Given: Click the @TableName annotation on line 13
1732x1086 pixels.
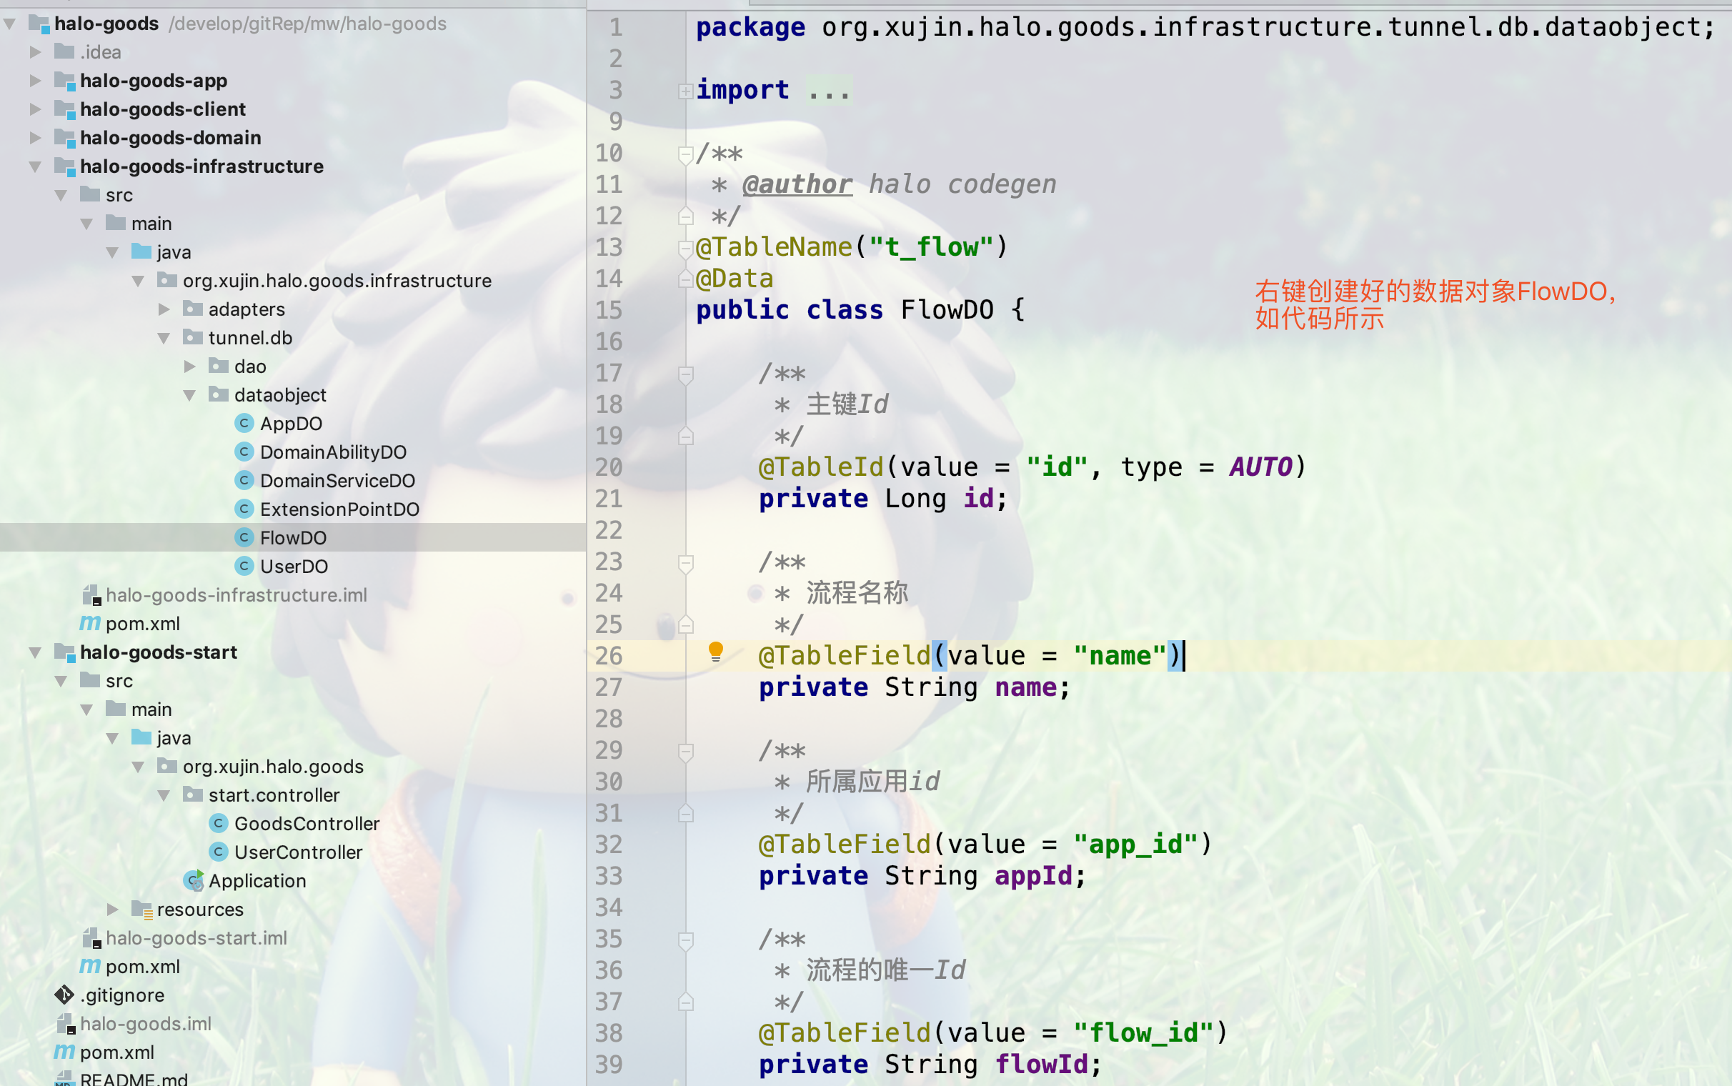Looking at the screenshot, I should pyautogui.click(x=774, y=247).
